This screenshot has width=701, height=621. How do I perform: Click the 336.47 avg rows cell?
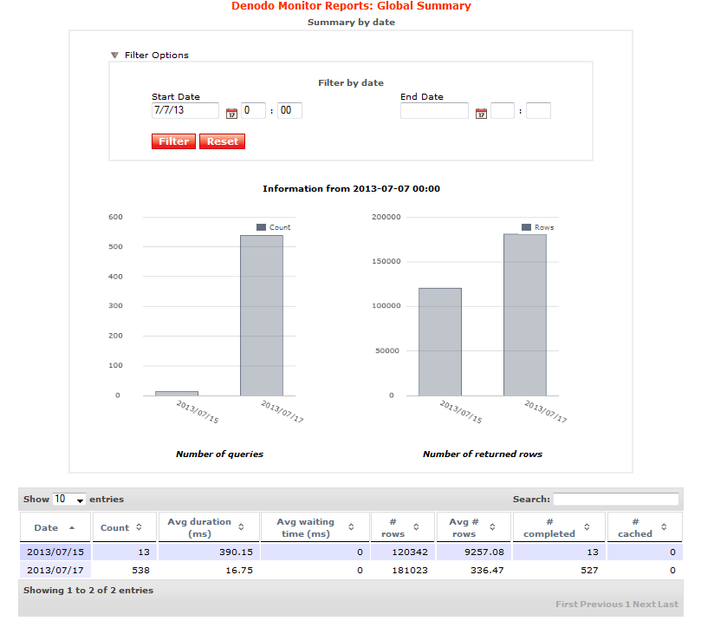pyautogui.click(x=473, y=570)
